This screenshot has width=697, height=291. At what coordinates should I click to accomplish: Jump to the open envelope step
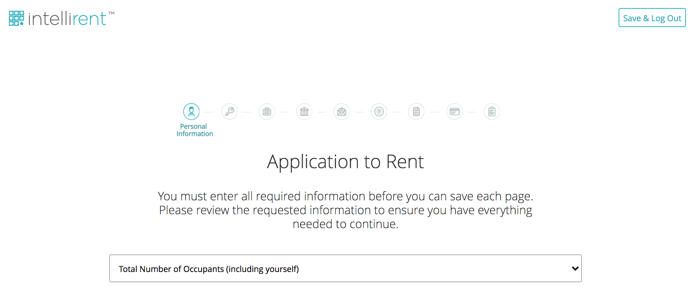[x=342, y=112]
